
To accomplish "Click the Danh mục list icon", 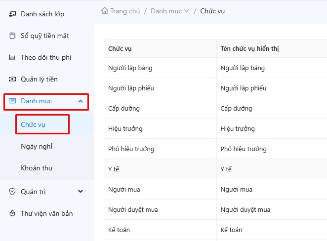I will (x=12, y=101).
